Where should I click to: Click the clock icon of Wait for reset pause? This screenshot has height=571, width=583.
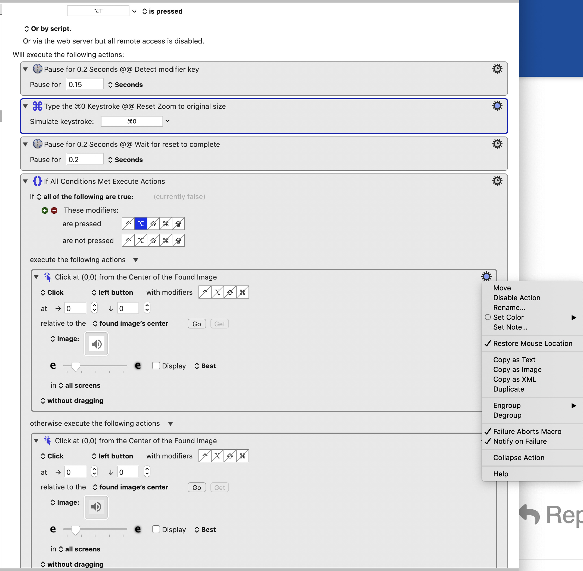coord(38,144)
